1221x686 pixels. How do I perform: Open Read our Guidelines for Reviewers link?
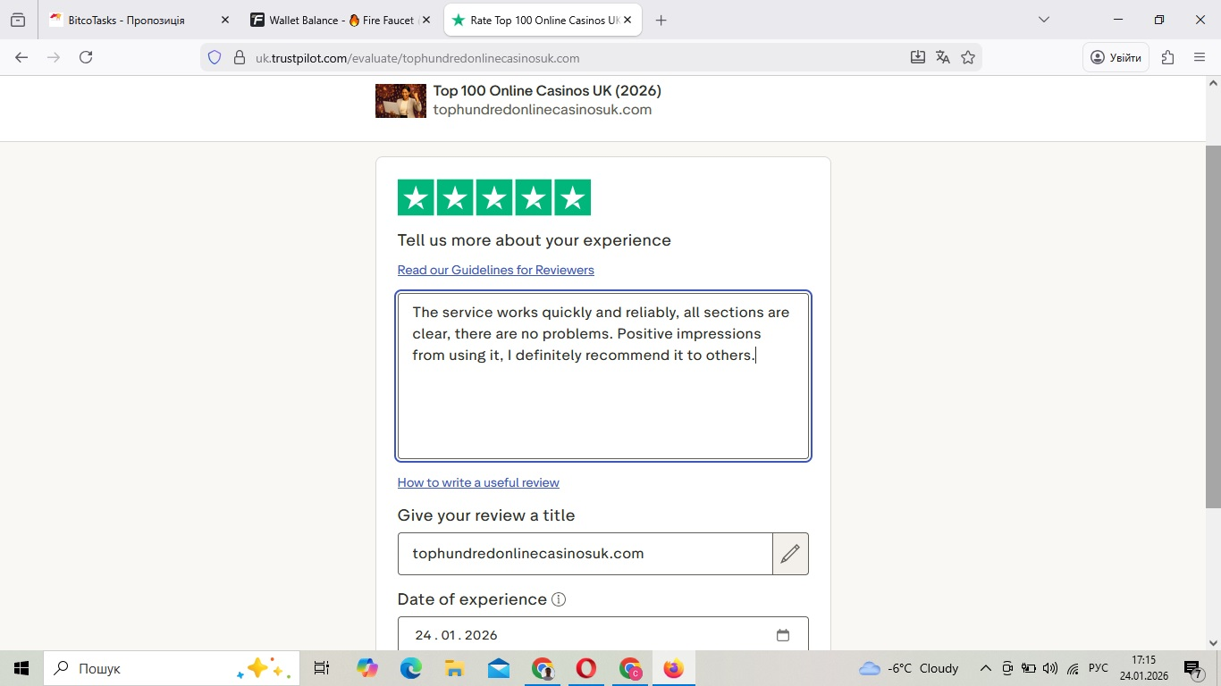(x=495, y=270)
